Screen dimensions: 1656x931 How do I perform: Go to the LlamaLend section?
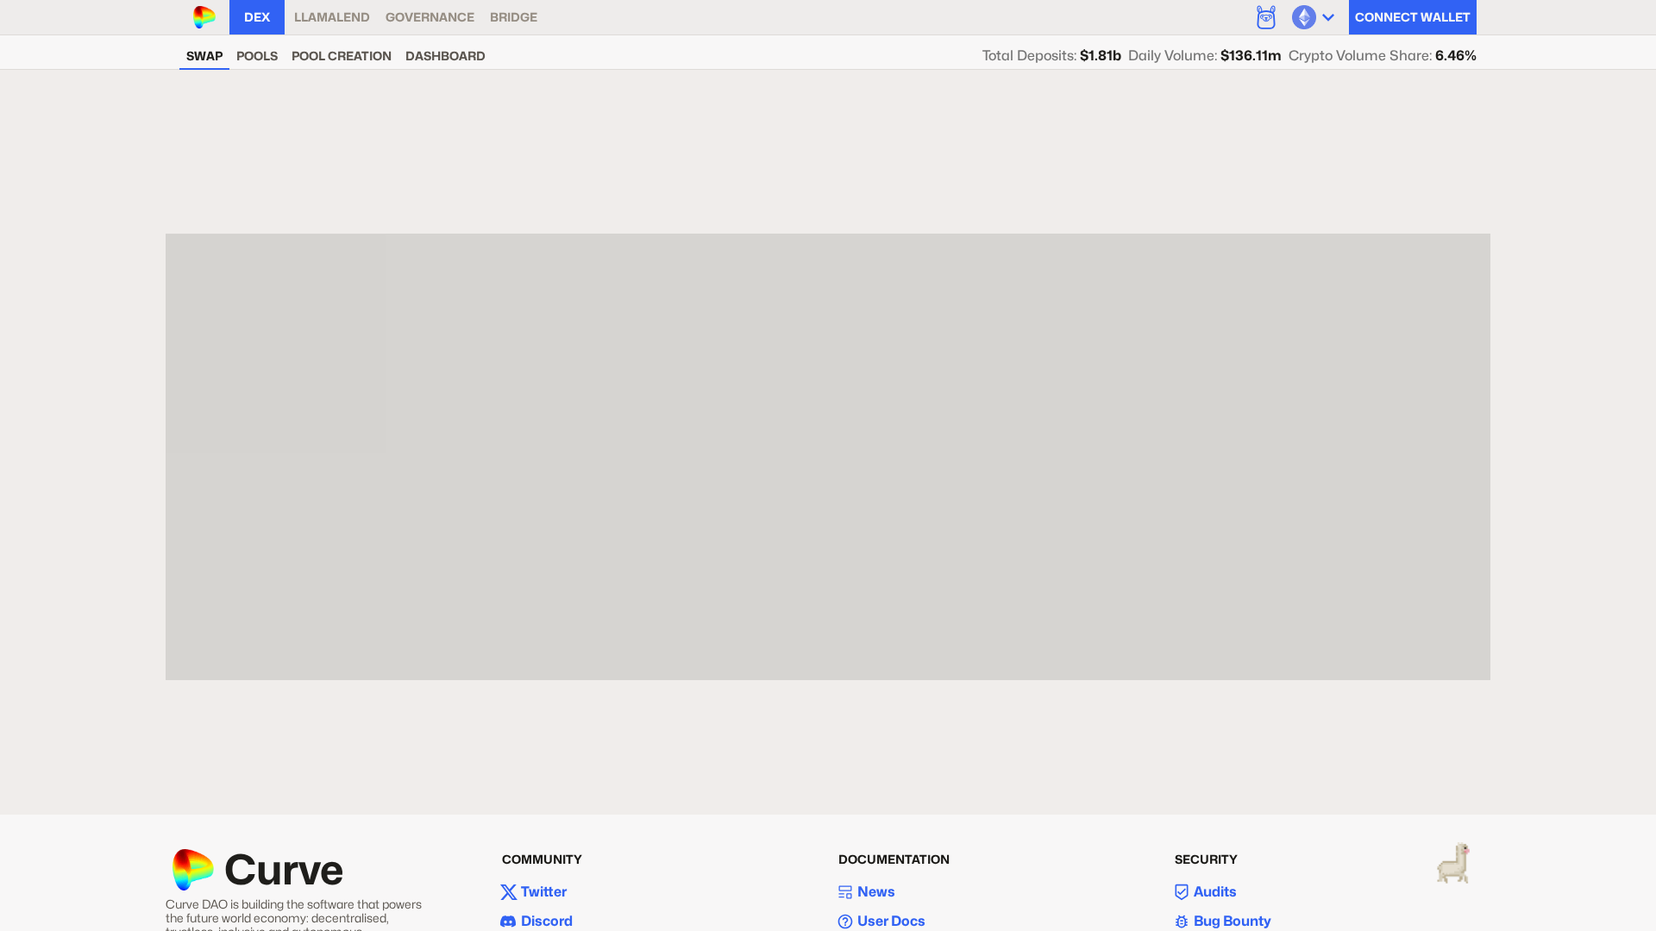[x=331, y=17]
